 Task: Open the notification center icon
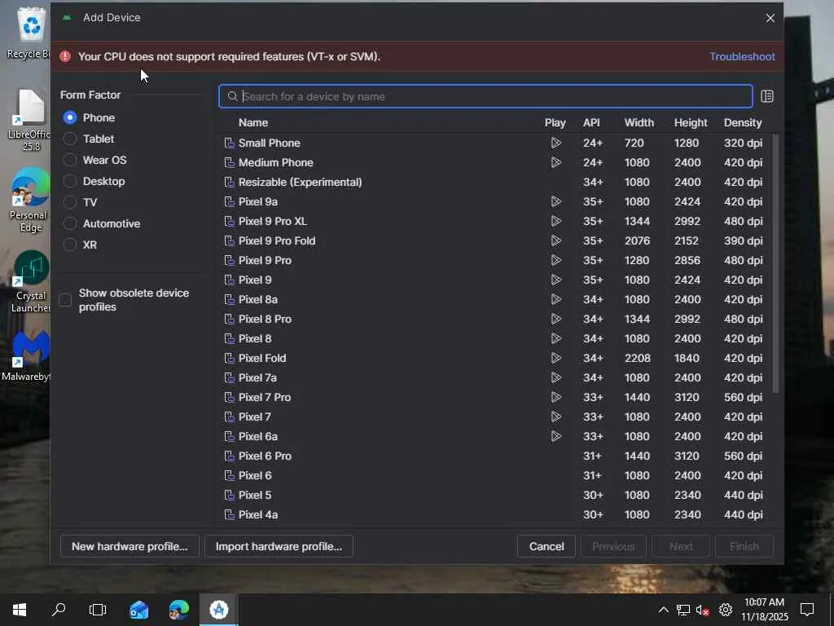[807, 610]
